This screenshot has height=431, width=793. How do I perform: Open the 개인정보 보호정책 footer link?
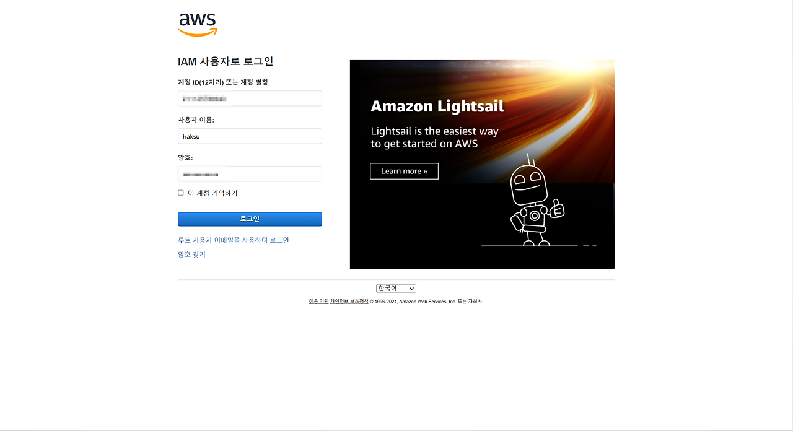[x=349, y=302]
